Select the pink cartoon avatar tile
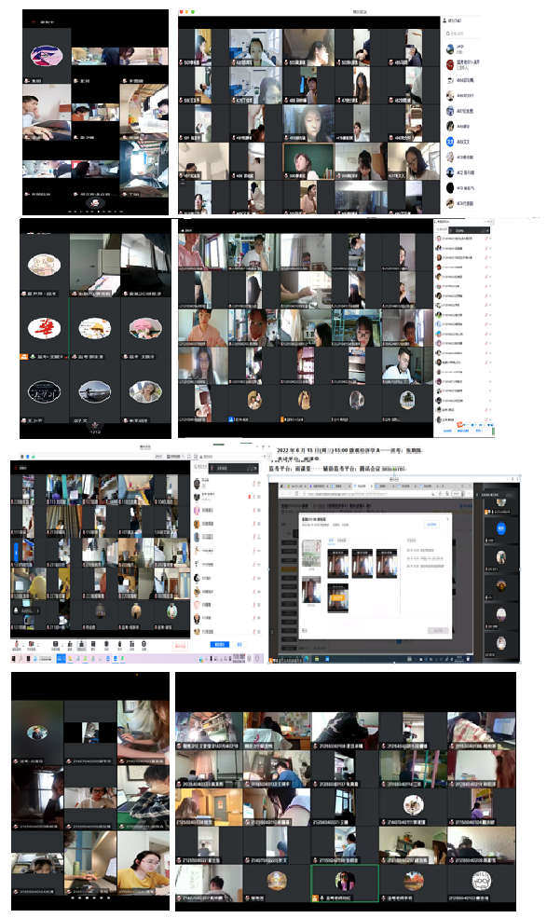This screenshot has height=918, width=547. (144, 326)
